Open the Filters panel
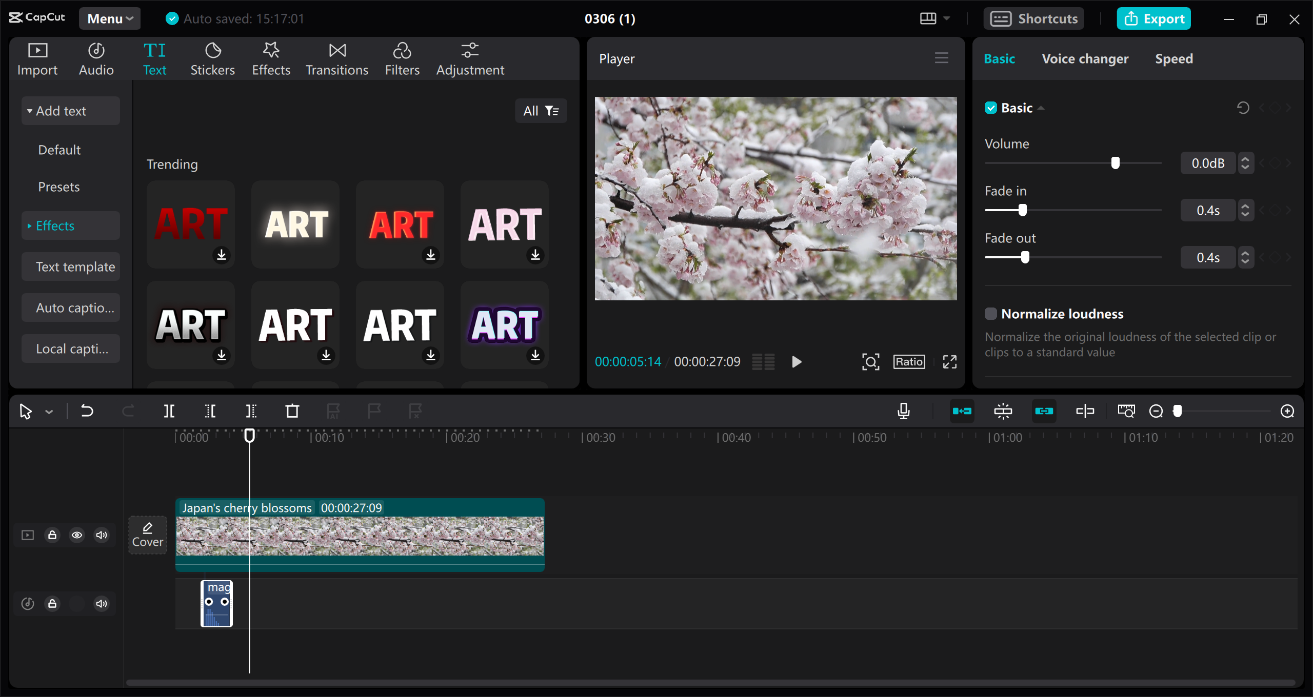 (x=402, y=58)
